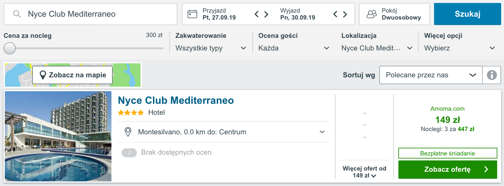Click the room guests icon
The width and height of the screenshot is (504, 186).
click(372, 14)
